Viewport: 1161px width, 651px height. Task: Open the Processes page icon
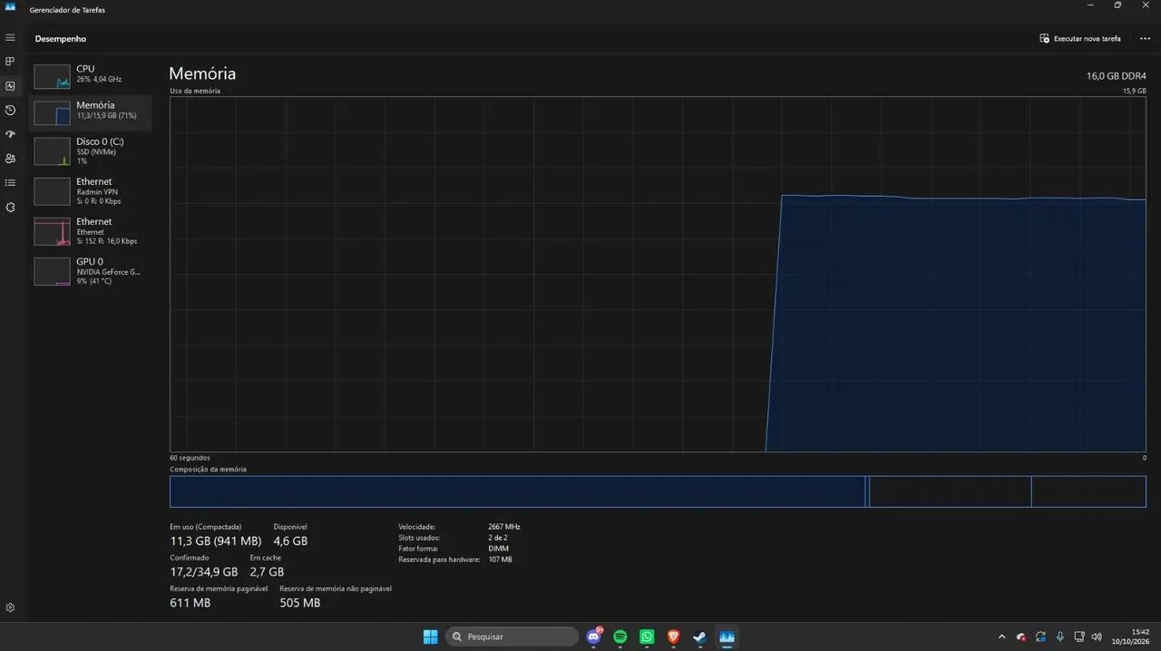[10, 62]
